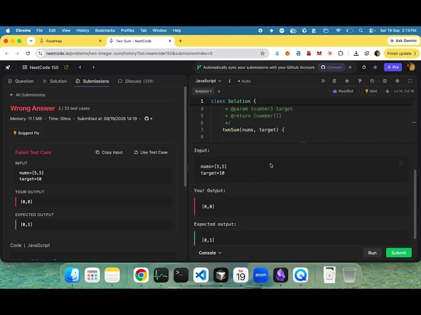Click the Github icon beside submission time
The width and height of the screenshot is (421, 315).
pos(147,118)
